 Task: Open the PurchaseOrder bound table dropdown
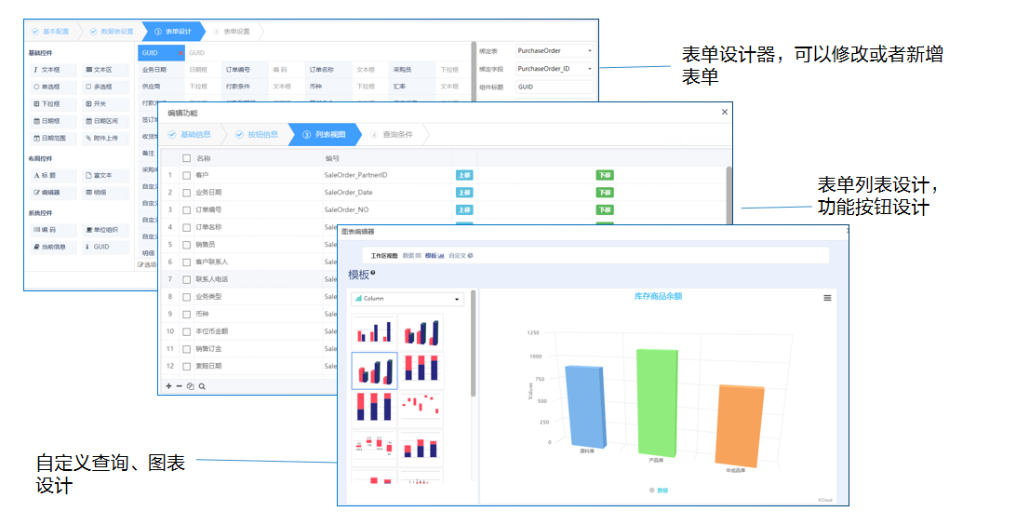pyautogui.click(x=555, y=50)
